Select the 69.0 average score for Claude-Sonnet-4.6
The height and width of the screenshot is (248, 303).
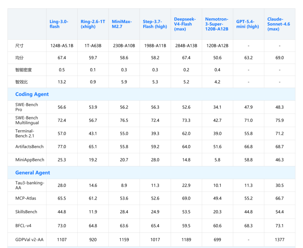click(280, 58)
